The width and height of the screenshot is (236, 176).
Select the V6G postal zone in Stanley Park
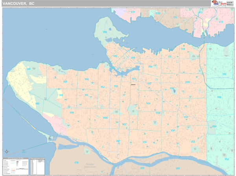pyautogui.click(x=105, y=31)
